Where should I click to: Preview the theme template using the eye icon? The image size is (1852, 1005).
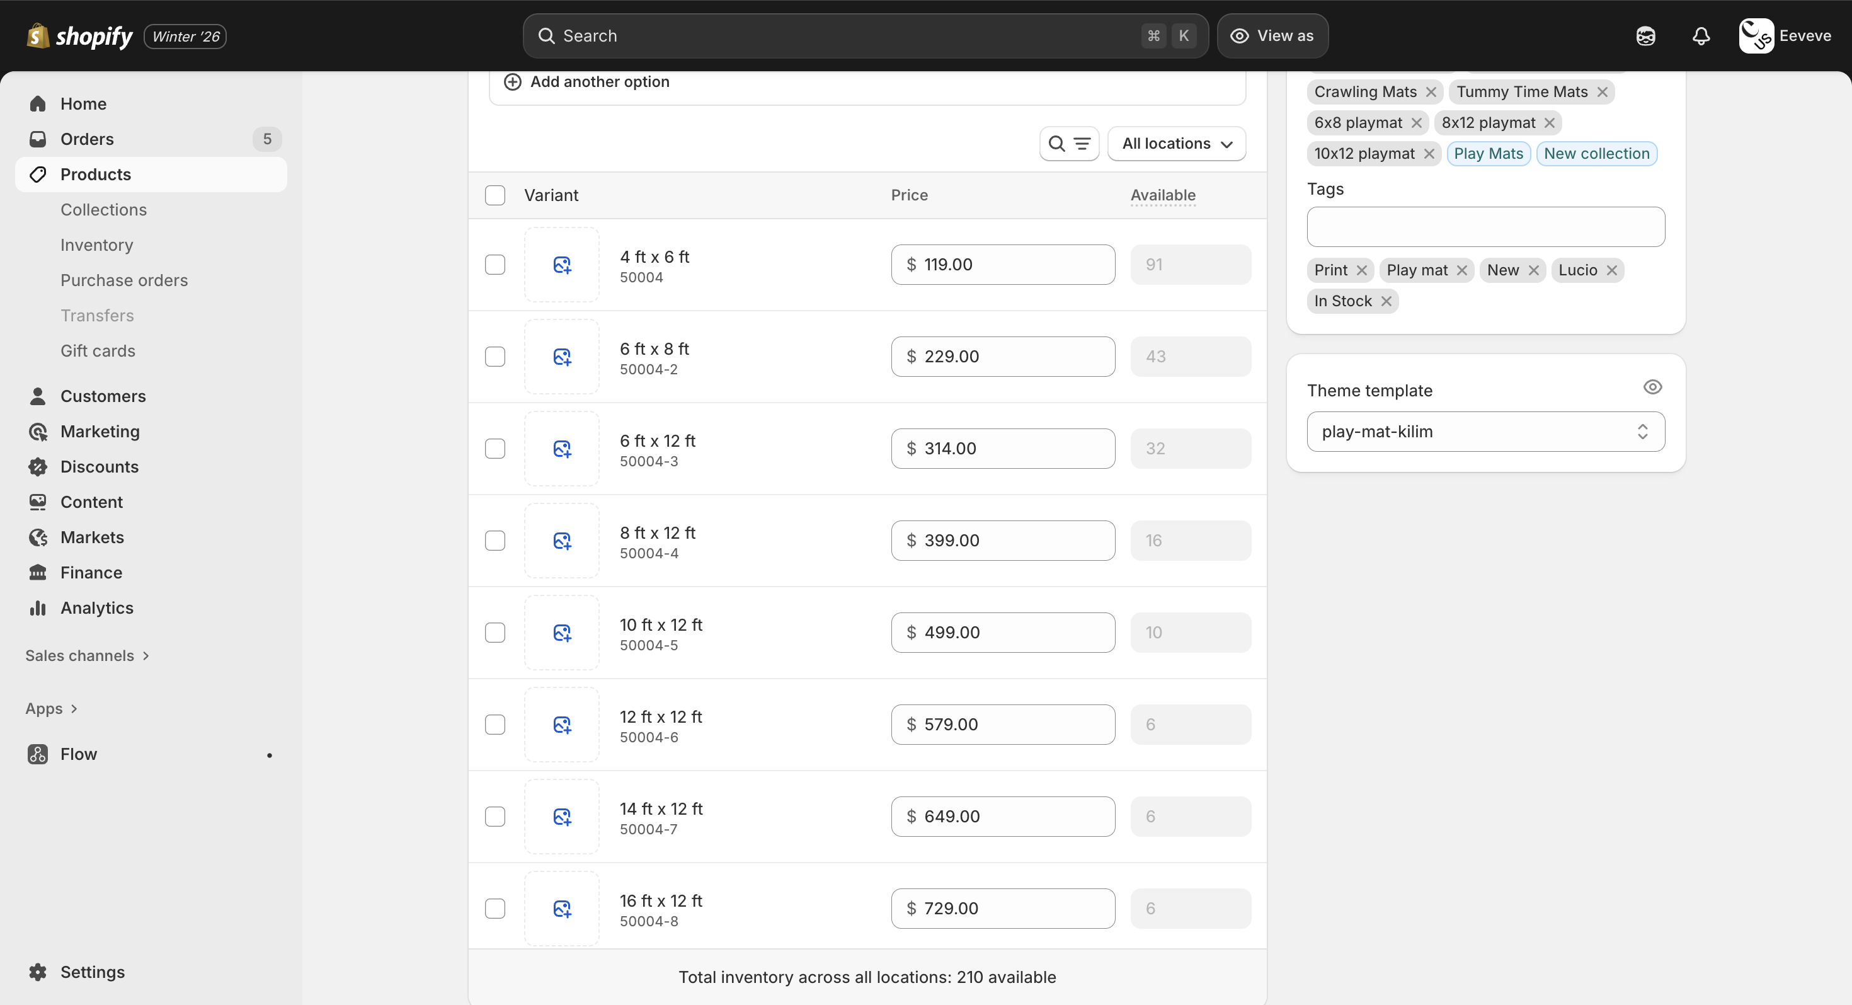[1653, 387]
